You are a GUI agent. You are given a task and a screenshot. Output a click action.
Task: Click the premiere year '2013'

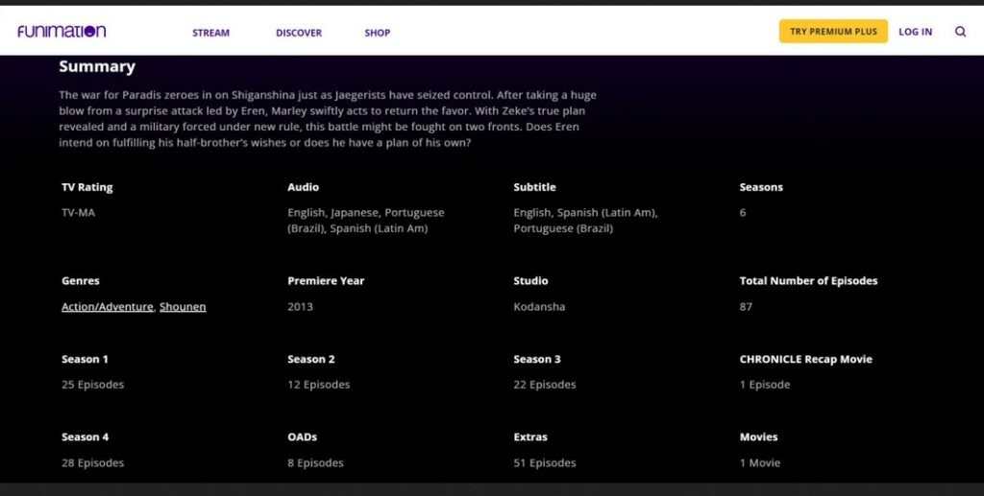tap(300, 307)
